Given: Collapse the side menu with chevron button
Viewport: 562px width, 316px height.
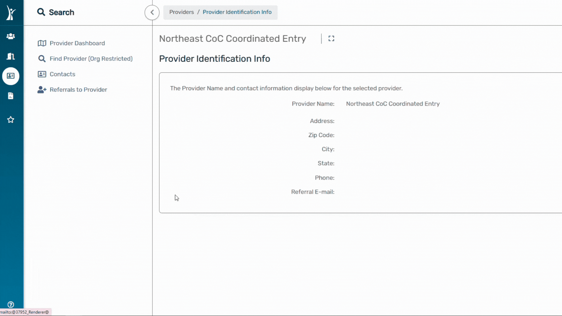Looking at the screenshot, I should (x=152, y=12).
